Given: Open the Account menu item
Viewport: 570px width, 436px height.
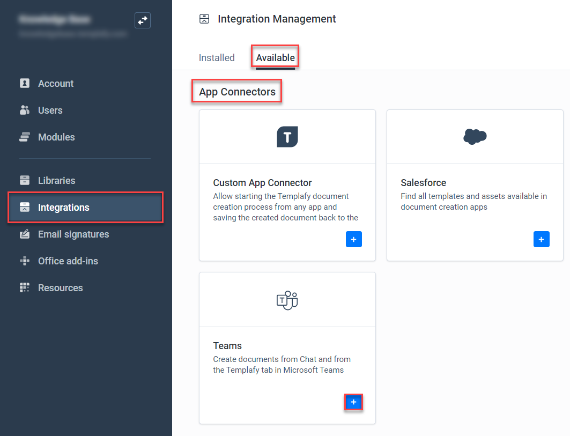Looking at the screenshot, I should [x=56, y=84].
